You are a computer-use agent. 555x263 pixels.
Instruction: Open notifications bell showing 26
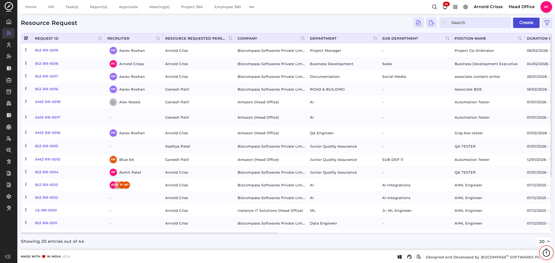point(445,7)
